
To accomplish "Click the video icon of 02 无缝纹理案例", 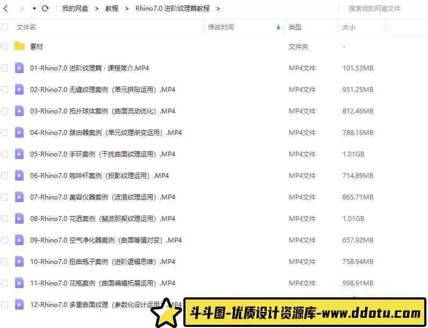I will click(x=19, y=89).
